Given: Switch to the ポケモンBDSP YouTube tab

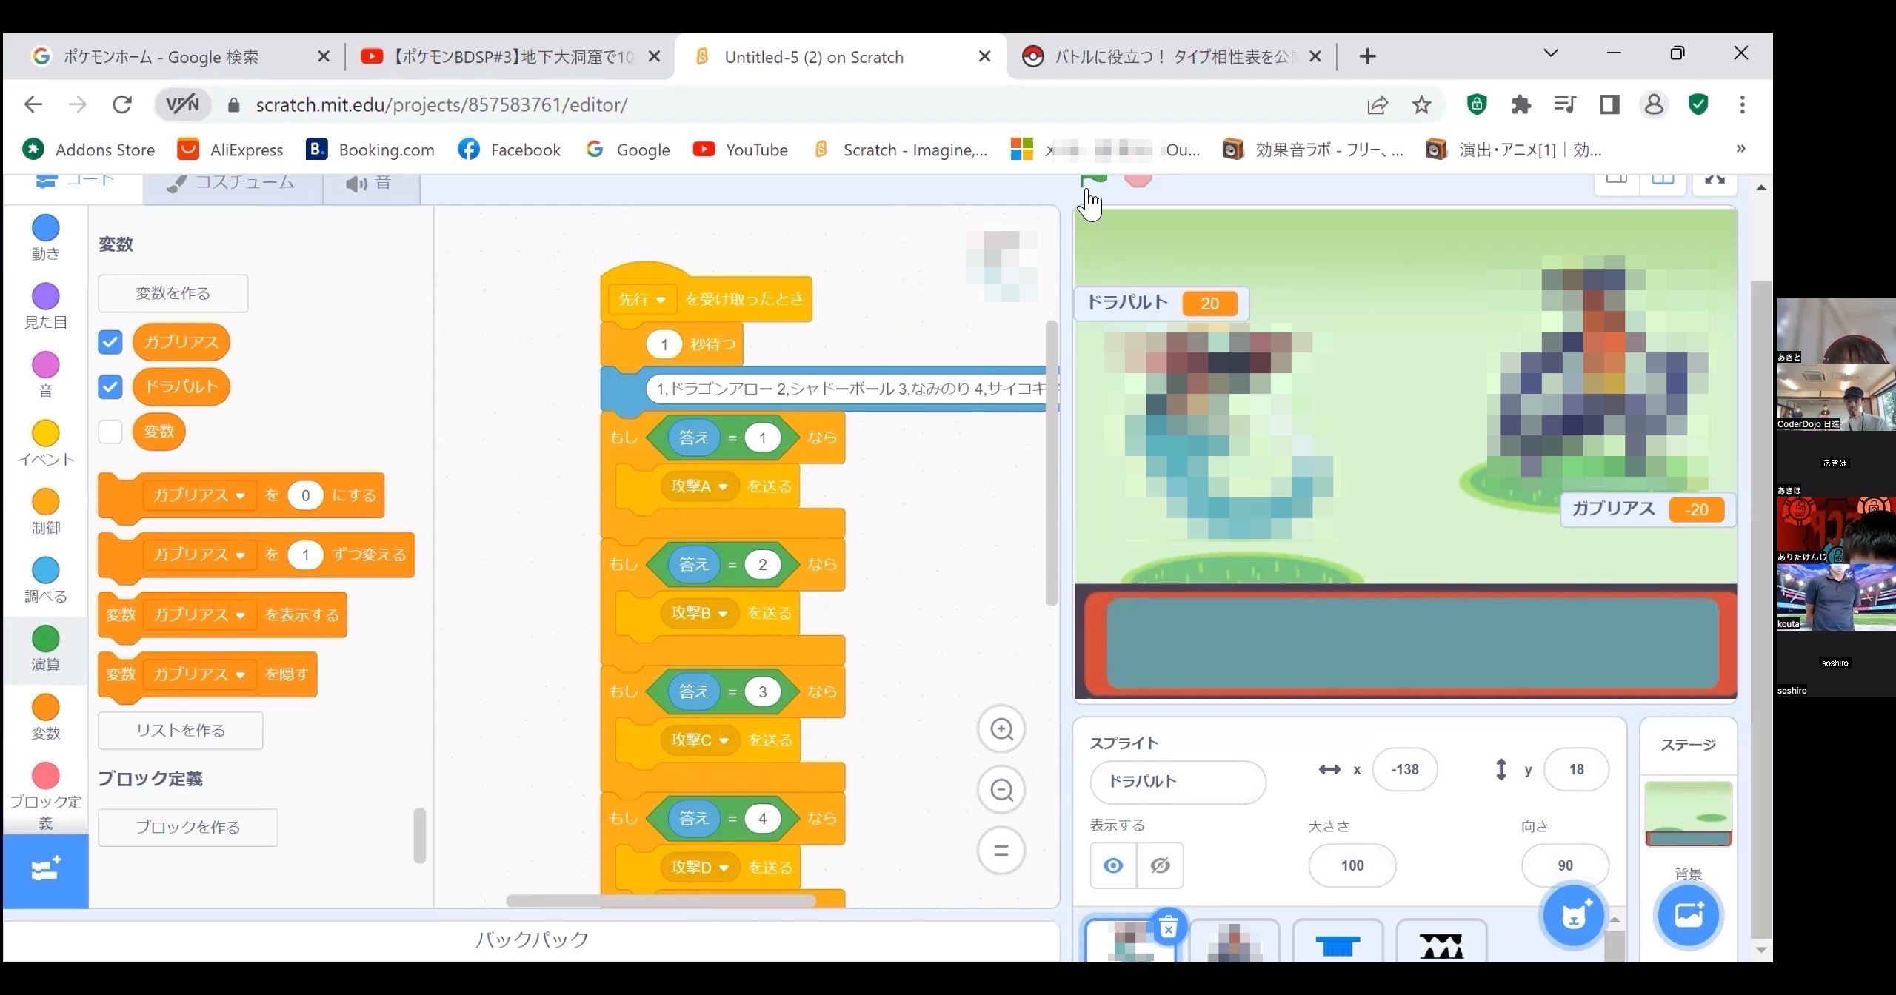Looking at the screenshot, I should pyautogui.click(x=510, y=56).
